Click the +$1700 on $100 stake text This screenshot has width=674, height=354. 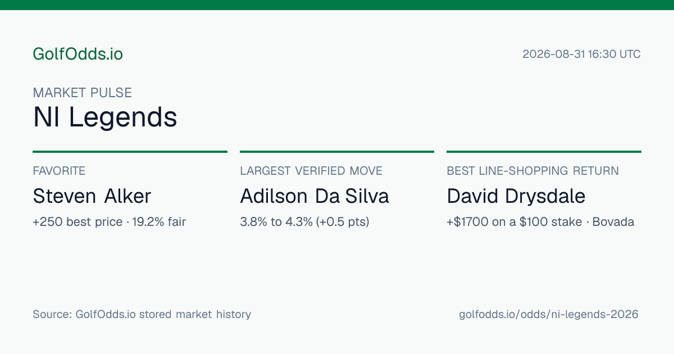tap(514, 222)
